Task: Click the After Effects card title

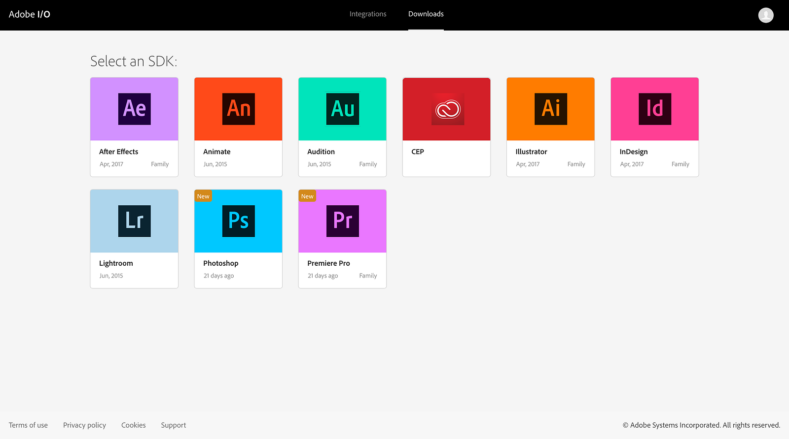Action: pyautogui.click(x=119, y=152)
